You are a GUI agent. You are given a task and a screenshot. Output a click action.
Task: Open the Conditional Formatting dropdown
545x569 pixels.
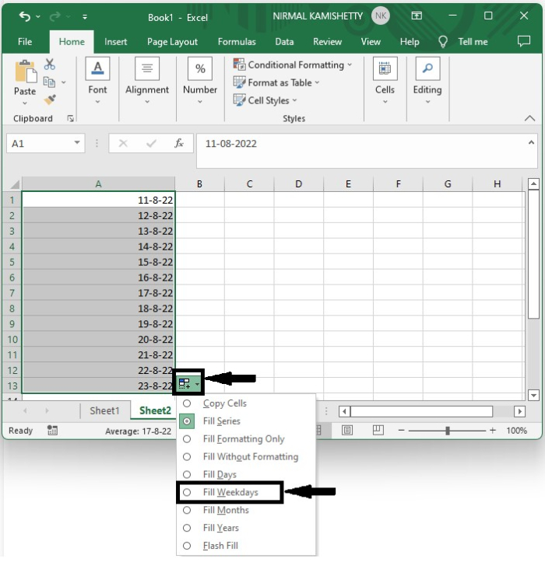(293, 65)
